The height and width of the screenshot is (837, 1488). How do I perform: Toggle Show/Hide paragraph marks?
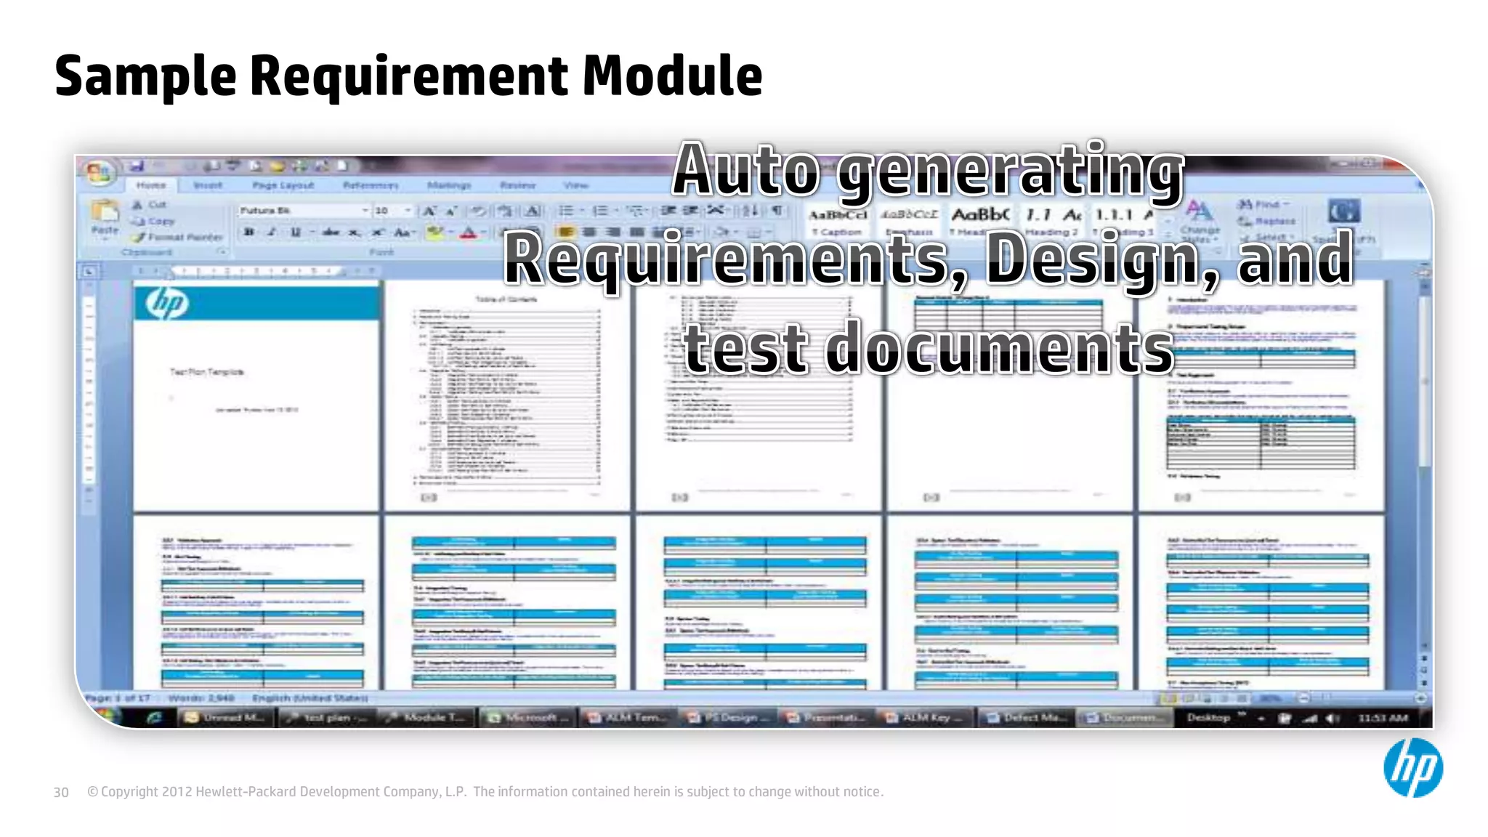point(777,211)
